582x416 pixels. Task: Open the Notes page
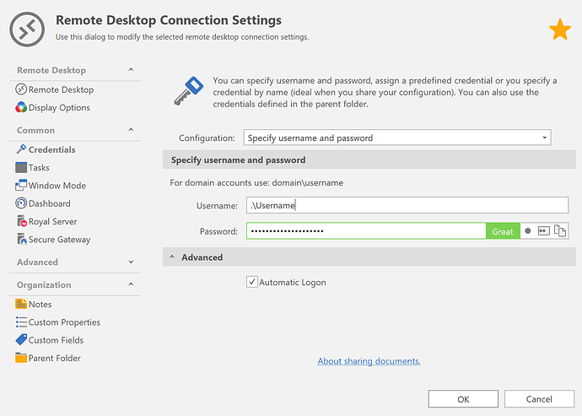[x=40, y=305]
